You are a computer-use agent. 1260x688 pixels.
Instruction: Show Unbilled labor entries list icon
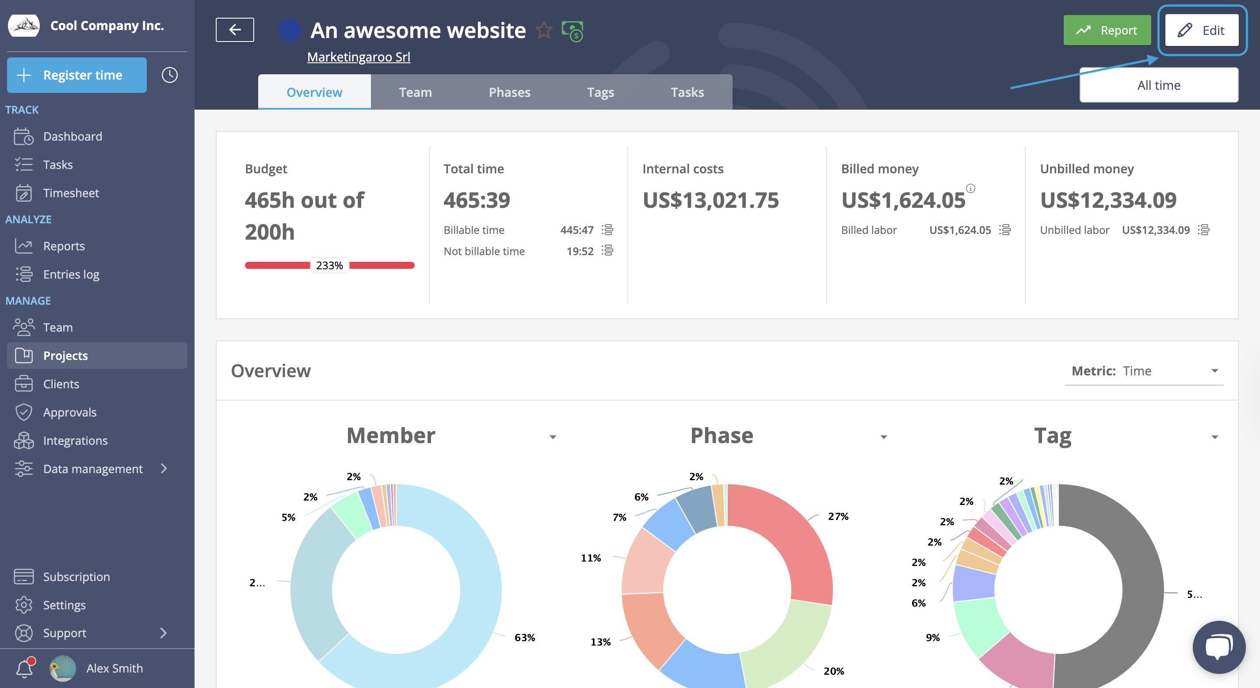[1204, 229]
